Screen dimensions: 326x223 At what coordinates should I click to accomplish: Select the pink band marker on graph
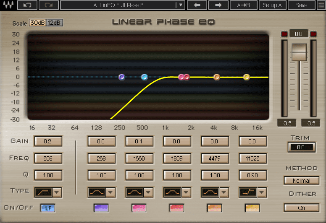(181, 77)
